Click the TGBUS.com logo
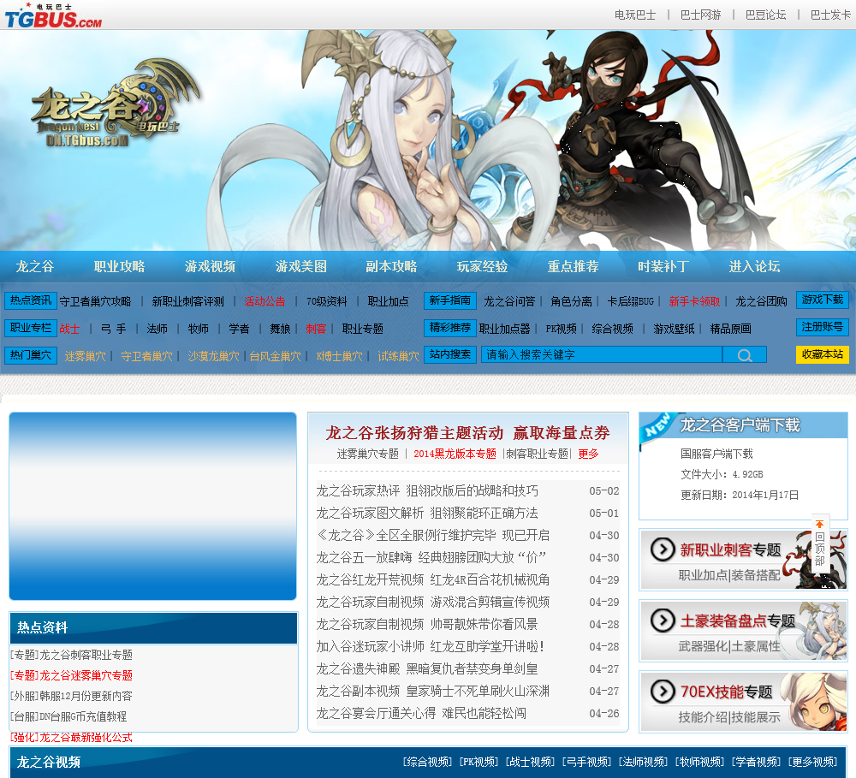The width and height of the screenshot is (856, 778). [53, 15]
